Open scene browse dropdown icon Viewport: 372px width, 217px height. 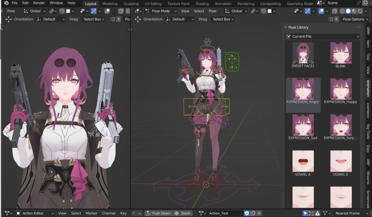pyautogui.click(x=321, y=3)
